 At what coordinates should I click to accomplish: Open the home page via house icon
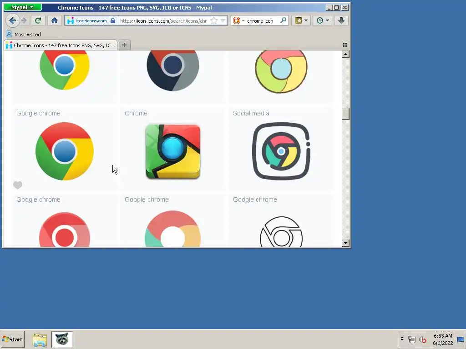coord(55,20)
